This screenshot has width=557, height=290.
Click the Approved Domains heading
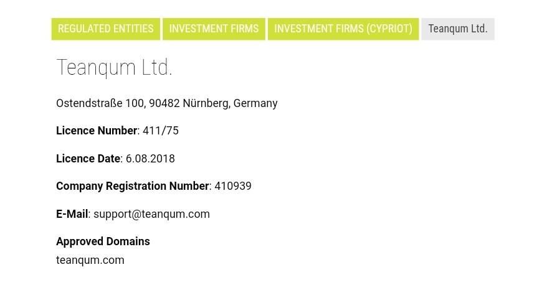pyautogui.click(x=103, y=241)
